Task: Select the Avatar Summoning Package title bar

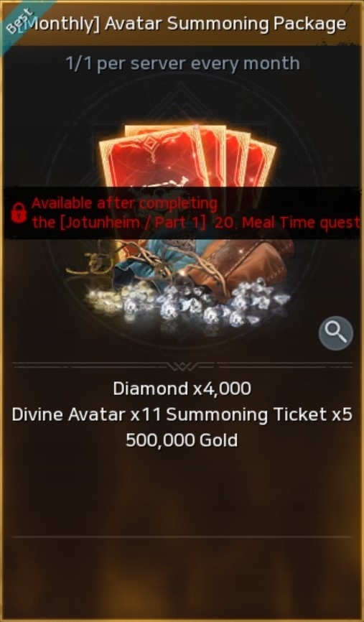Action: coord(182,23)
